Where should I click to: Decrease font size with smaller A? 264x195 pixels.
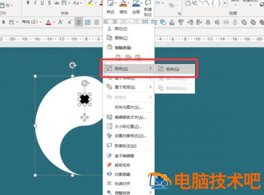click(70, 22)
